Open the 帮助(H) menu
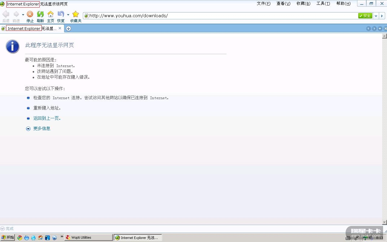The height and width of the screenshot is (242, 387). (343, 4)
